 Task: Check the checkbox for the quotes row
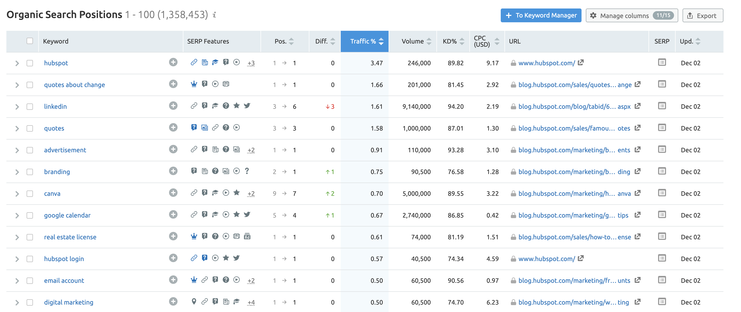[x=30, y=128]
